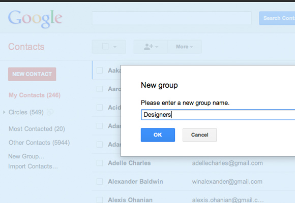Image resolution: width=295 pixels, height=203 pixels.
Task: Select the checkbox for Adelle Charles
Action: (100, 163)
